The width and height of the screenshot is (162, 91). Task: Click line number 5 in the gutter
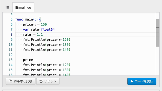point(11,19)
